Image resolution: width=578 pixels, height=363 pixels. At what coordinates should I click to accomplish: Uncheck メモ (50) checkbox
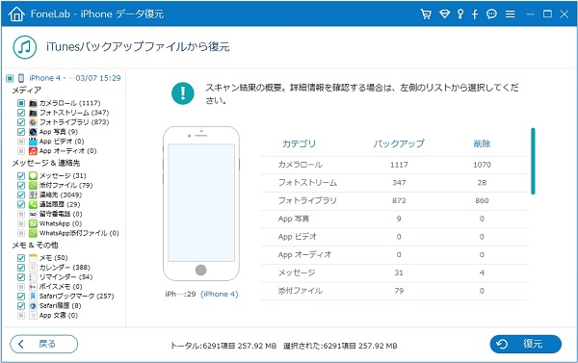pos(21,258)
